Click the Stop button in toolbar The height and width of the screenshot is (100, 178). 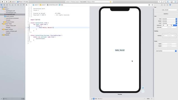point(7,2)
